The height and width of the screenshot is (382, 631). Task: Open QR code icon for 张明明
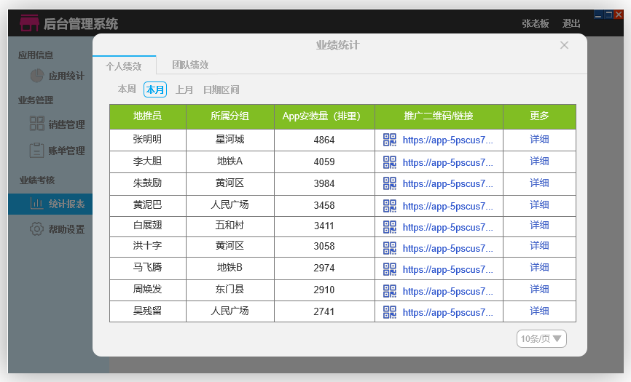click(x=390, y=140)
